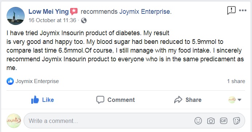
Task: Click the recommendation star badge icon
Action: [74, 12]
